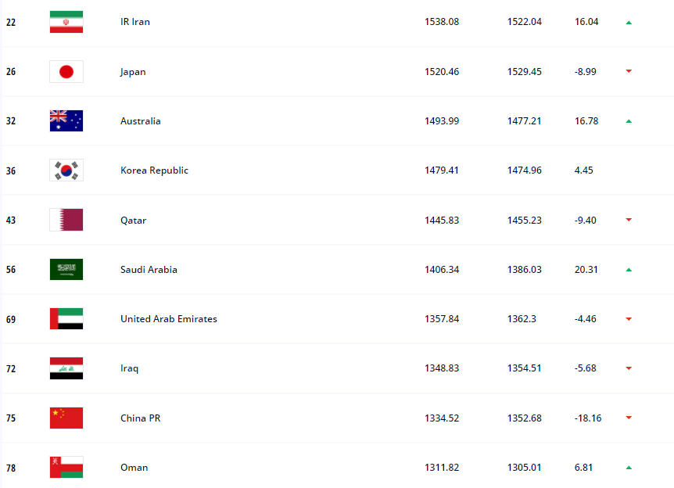
Task: Select the Saudi Arabia flag
Action: pos(66,270)
